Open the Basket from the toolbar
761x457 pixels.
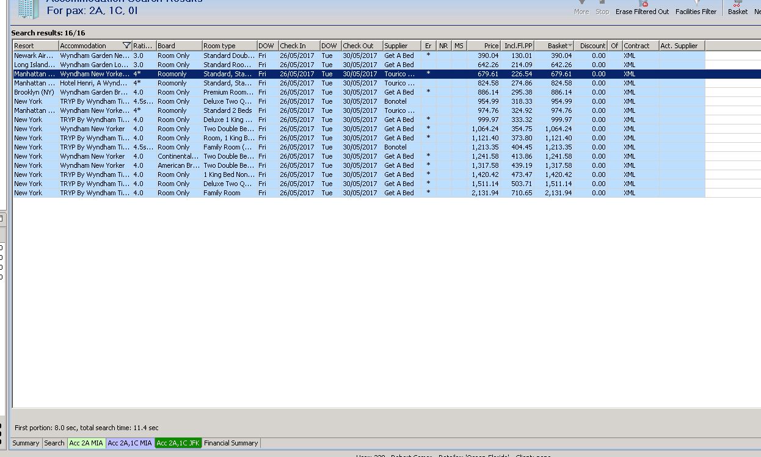click(x=737, y=8)
